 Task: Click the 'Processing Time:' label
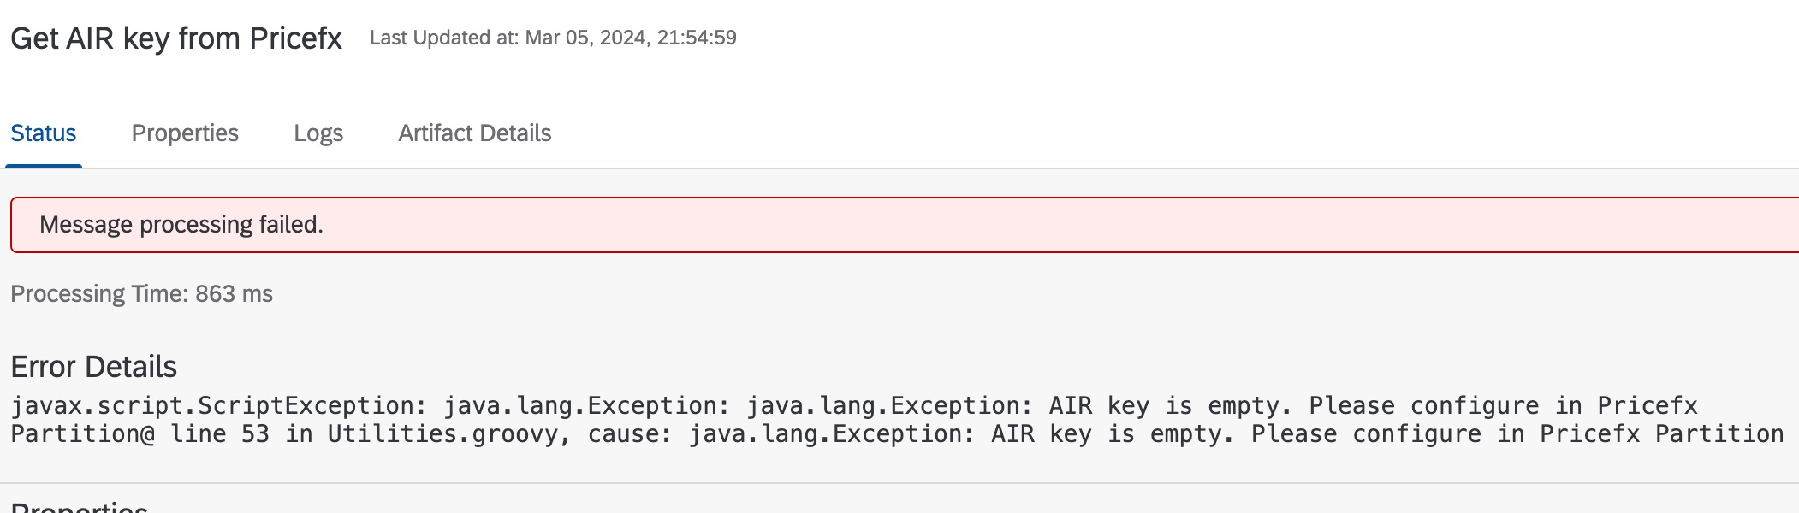coord(99,294)
